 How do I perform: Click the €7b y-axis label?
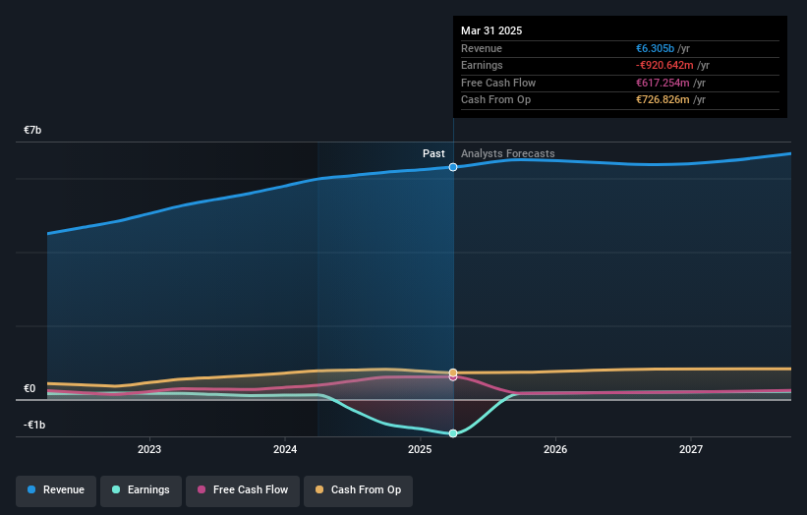(x=32, y=130)
